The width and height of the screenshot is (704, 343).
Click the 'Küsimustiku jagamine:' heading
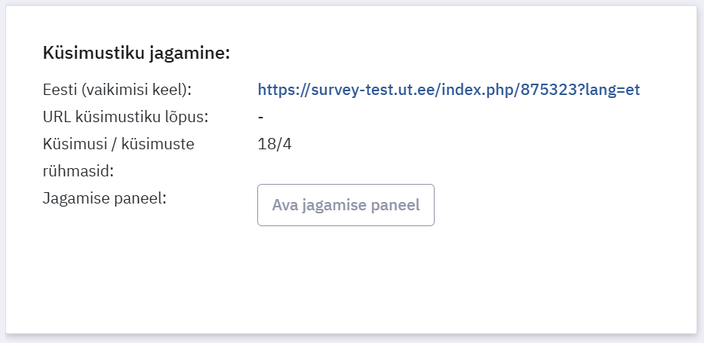click(x=136, y=54)
